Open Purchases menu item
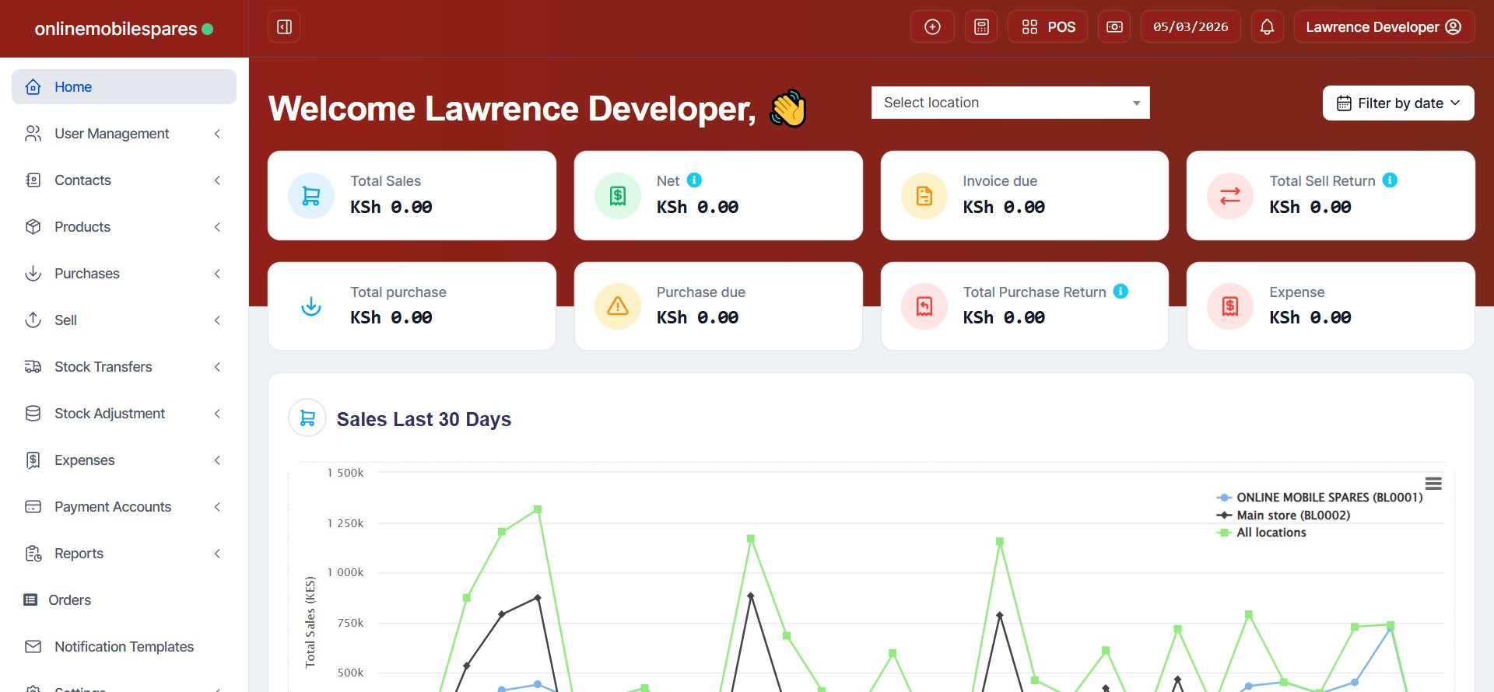Viewport: 1494px width, 692px height. click(x=124, y=274)
